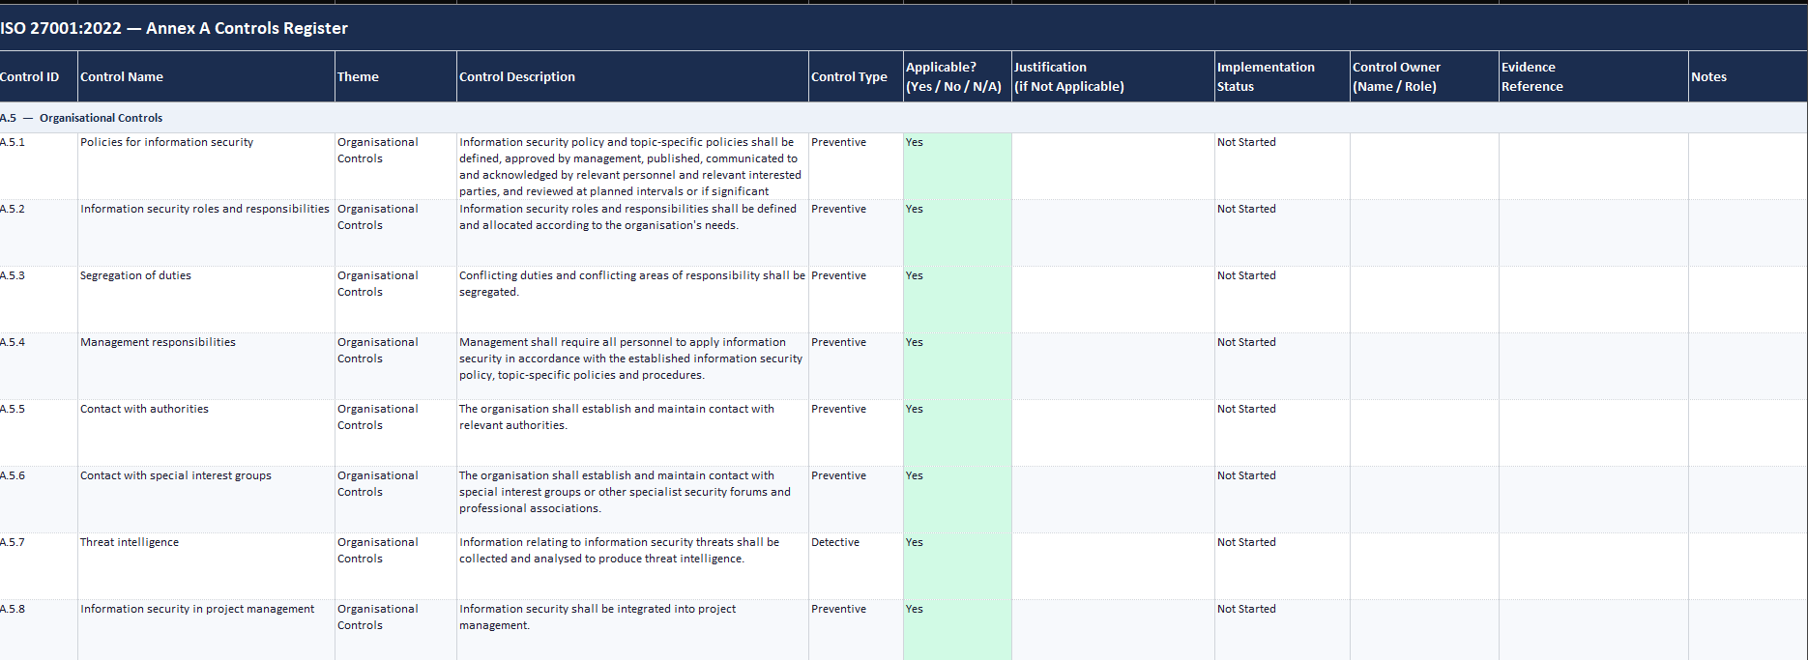
Task: Select the Preventive type cell for A.5.1
Action: pos(856,166)
